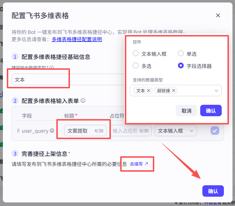Click the 完善捷径上架信息 heading
This screenshot has height=206, width=235.
(44, 154)
